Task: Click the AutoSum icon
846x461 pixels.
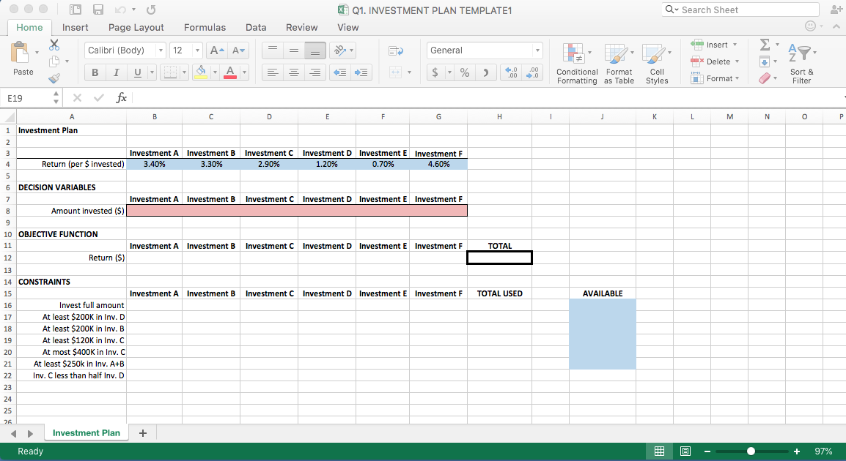Action: [x=765, y=45]
